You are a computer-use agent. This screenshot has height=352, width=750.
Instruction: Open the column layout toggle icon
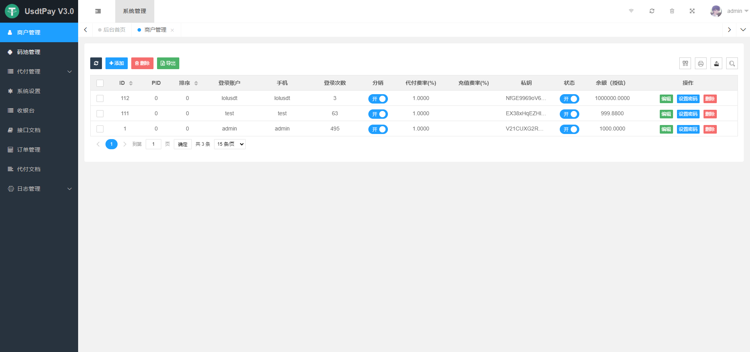[685, 63]
